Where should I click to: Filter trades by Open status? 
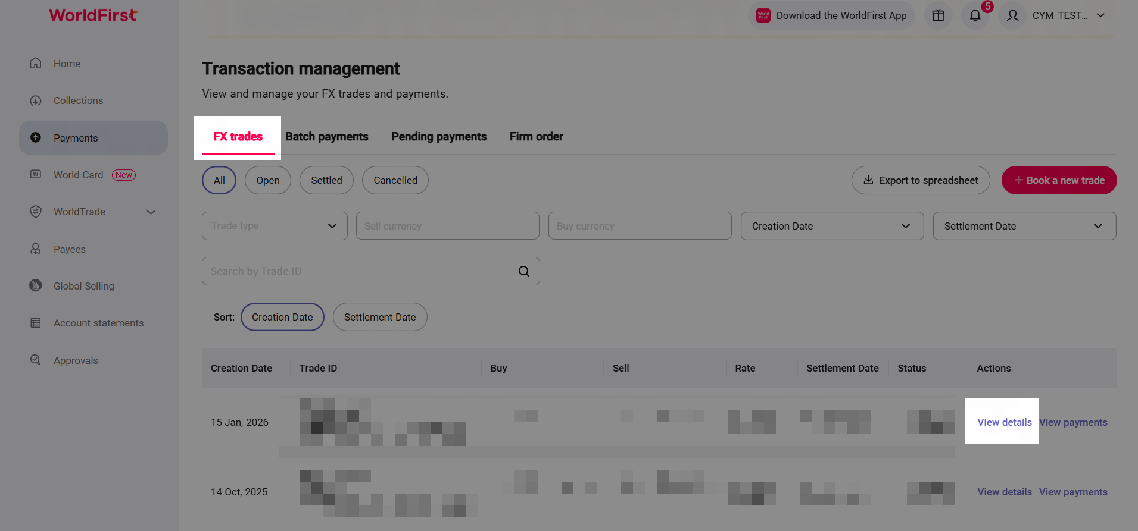[268, 180]
